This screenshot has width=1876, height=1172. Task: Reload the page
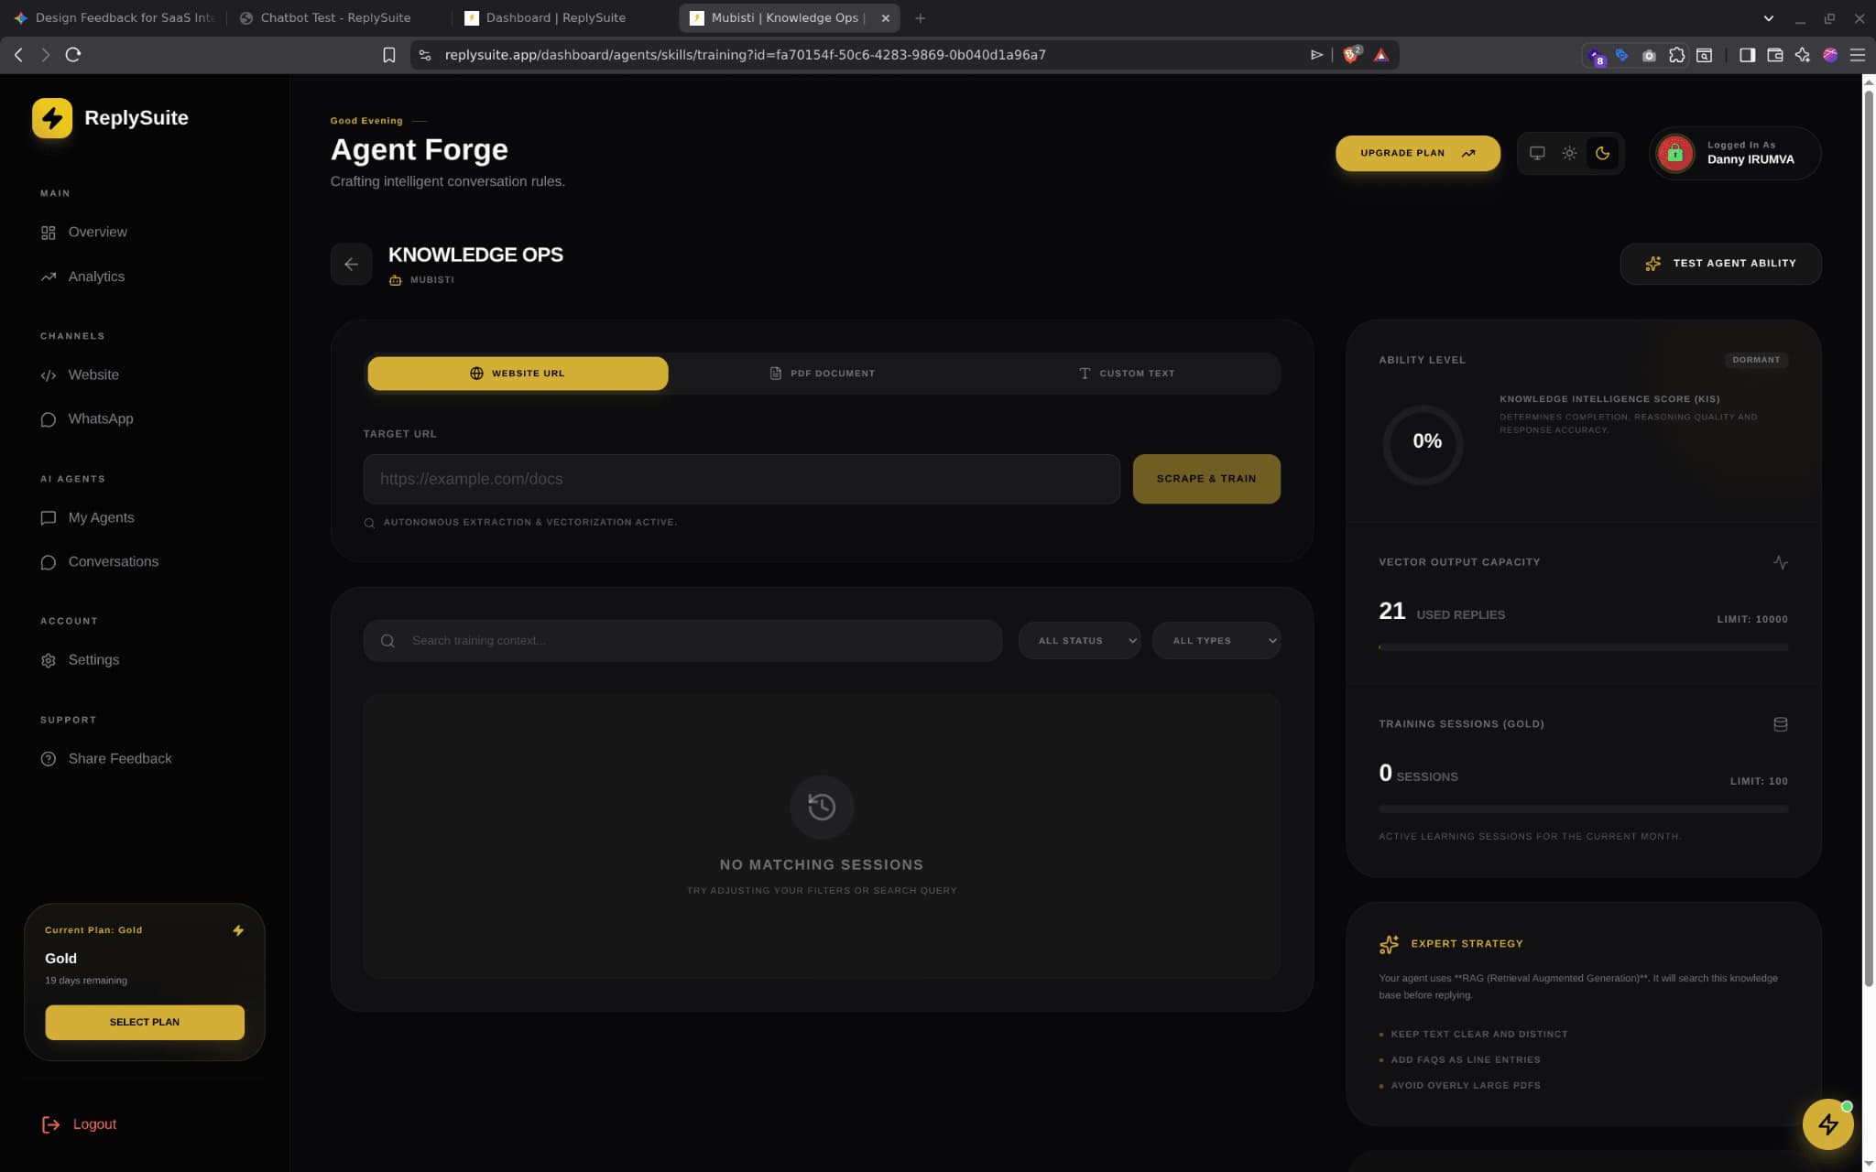[73, 55]
